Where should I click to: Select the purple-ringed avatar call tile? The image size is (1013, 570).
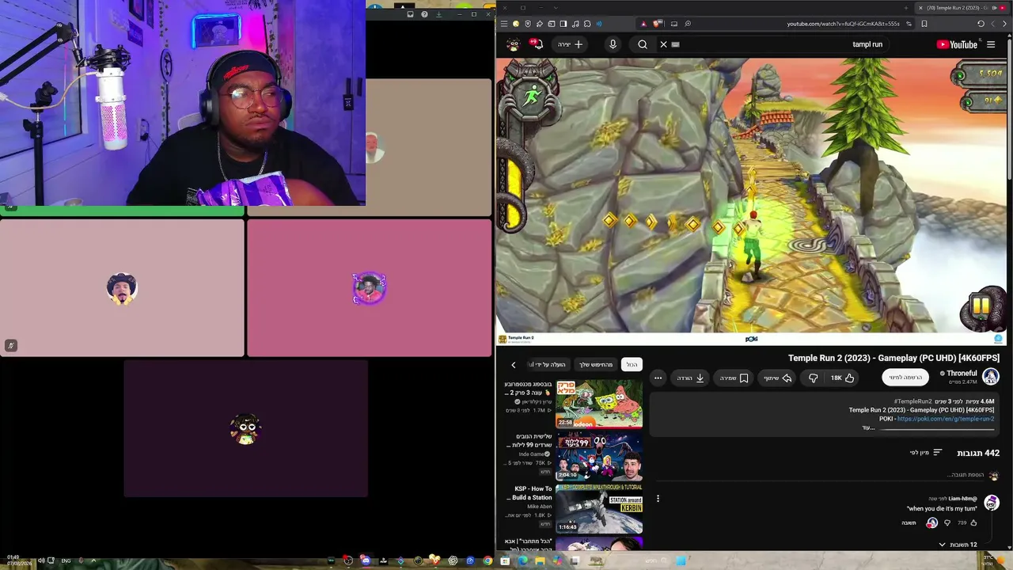369,288
